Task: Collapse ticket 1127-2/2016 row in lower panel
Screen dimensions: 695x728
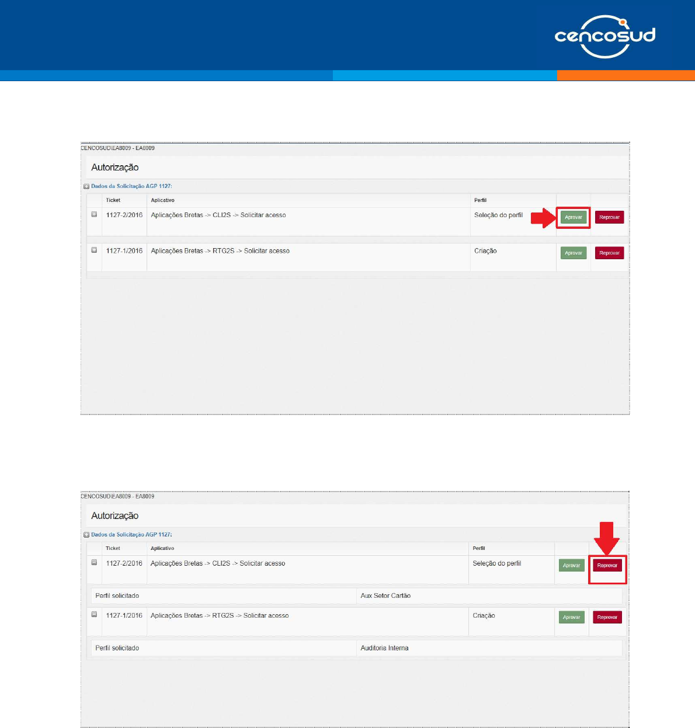Action: point(94,563)
